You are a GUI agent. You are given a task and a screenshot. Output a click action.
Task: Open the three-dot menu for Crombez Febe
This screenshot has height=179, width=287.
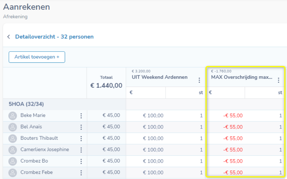[x=81, y=173]
